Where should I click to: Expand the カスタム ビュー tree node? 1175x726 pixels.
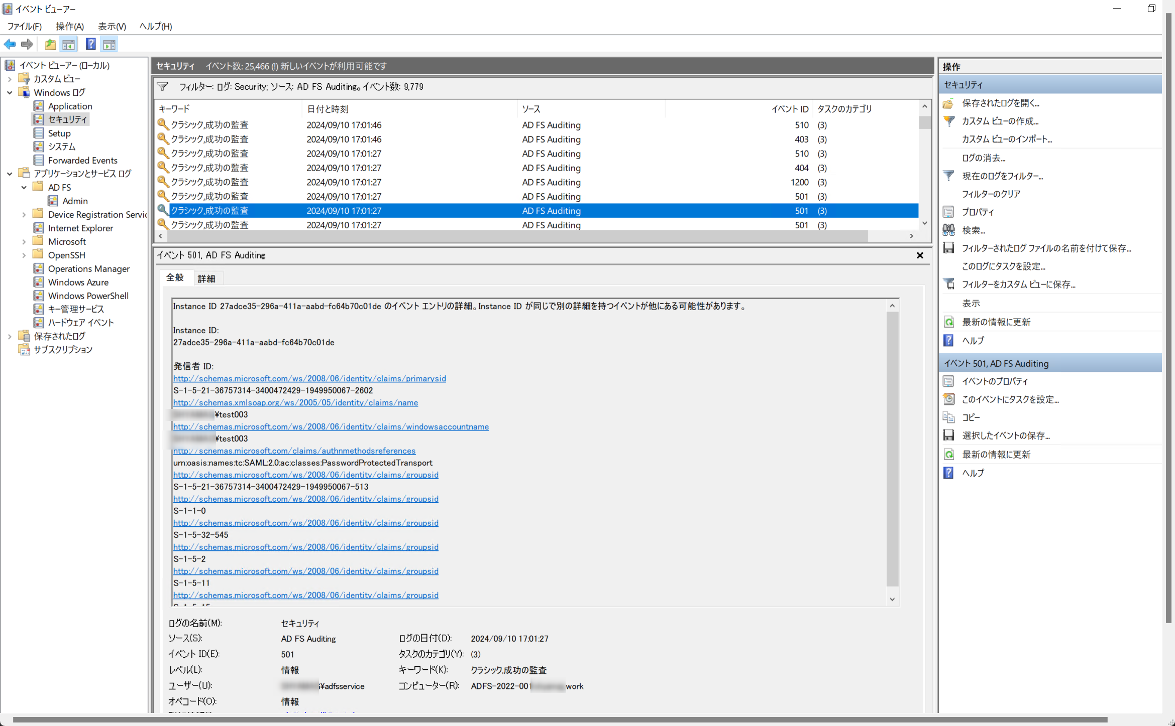point(10,79)
